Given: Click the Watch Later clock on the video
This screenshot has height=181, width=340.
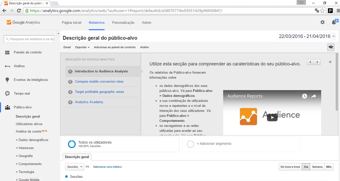Looking at the screenshot, I should point(304,96).
